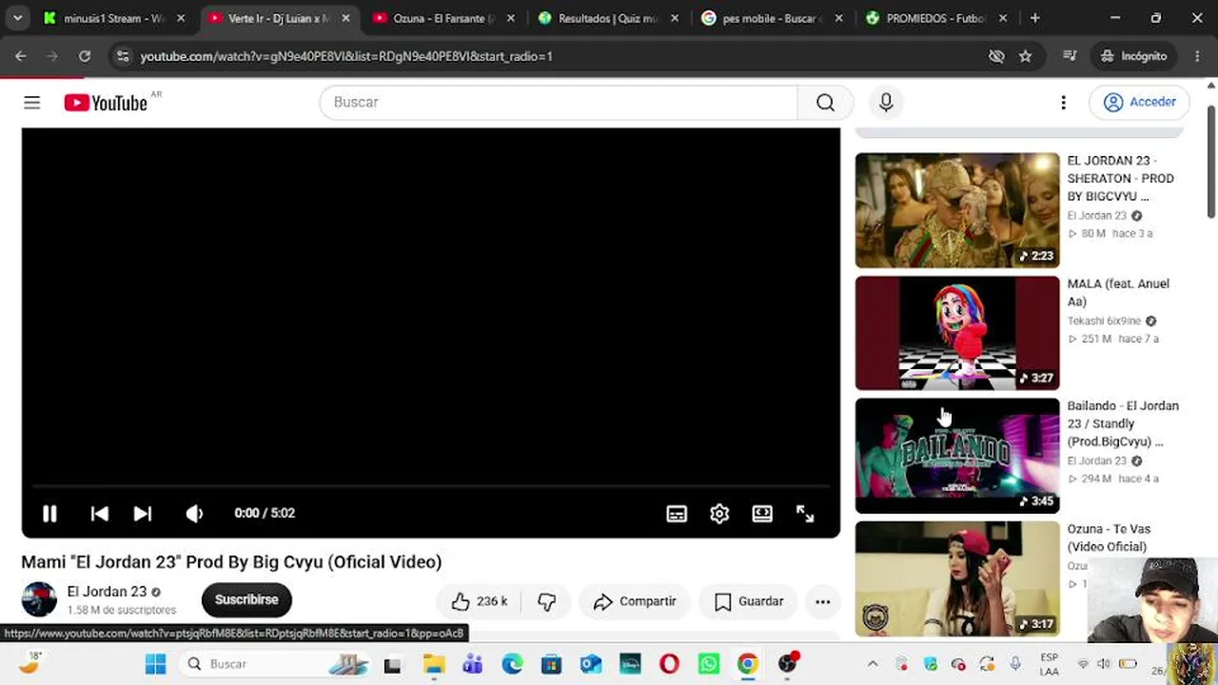Launch Microsoft Teams from the taskbar

(473, 664)
